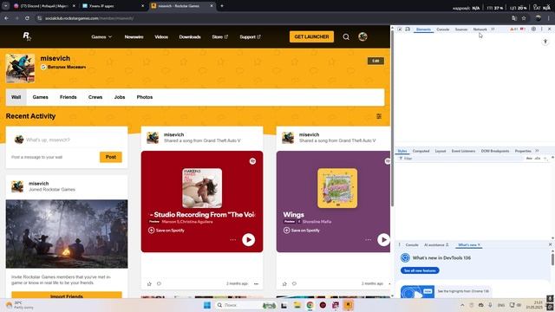The height and width of the screenshot is (312, 555).
Task: Open the Spotify options on the Wings card
Action: [x=368, y=240]
